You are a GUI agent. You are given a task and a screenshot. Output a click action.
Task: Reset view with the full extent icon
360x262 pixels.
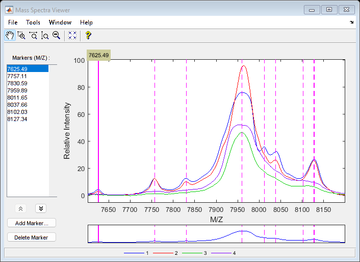click(72, 35)
